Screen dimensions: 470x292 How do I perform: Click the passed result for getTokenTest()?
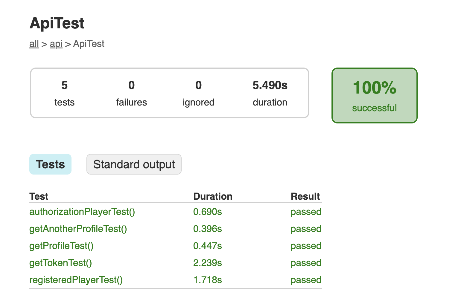point(306,263)
